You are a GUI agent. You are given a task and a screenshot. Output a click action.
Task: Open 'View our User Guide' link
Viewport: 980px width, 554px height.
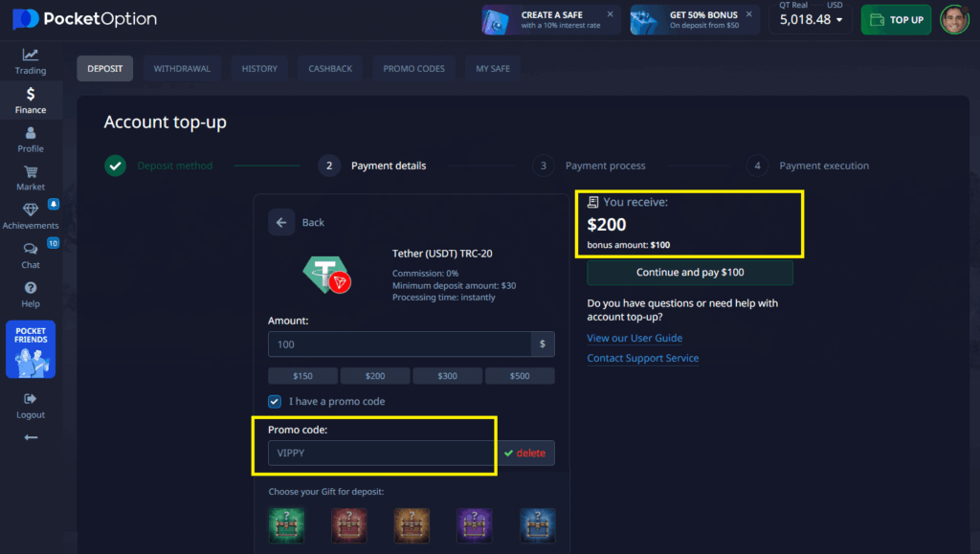point(635,338)
